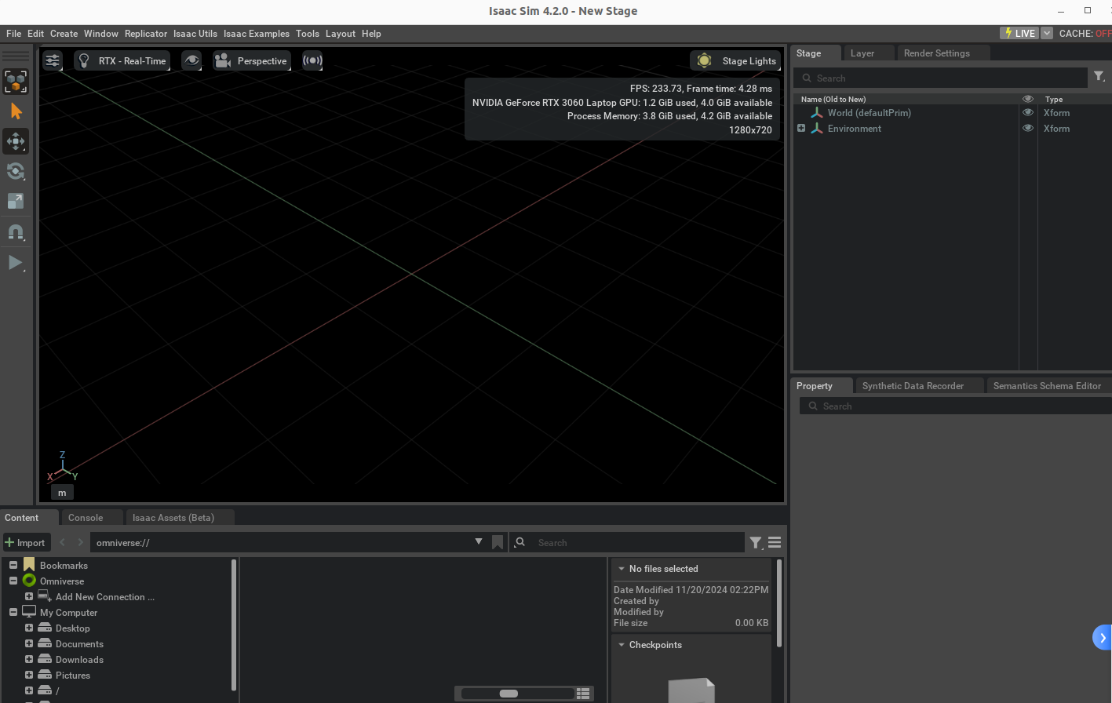This screenshot has width=1112, height=703.
Task: Open the Stage filter funnel icon
Action: 1099,77
